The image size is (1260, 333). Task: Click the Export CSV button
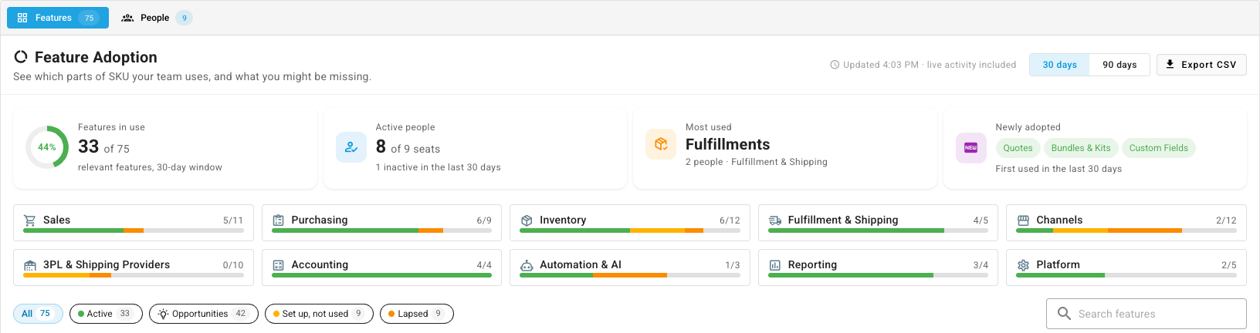[1201, 65]
